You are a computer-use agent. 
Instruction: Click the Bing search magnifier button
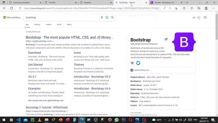[x=112, y=17]
